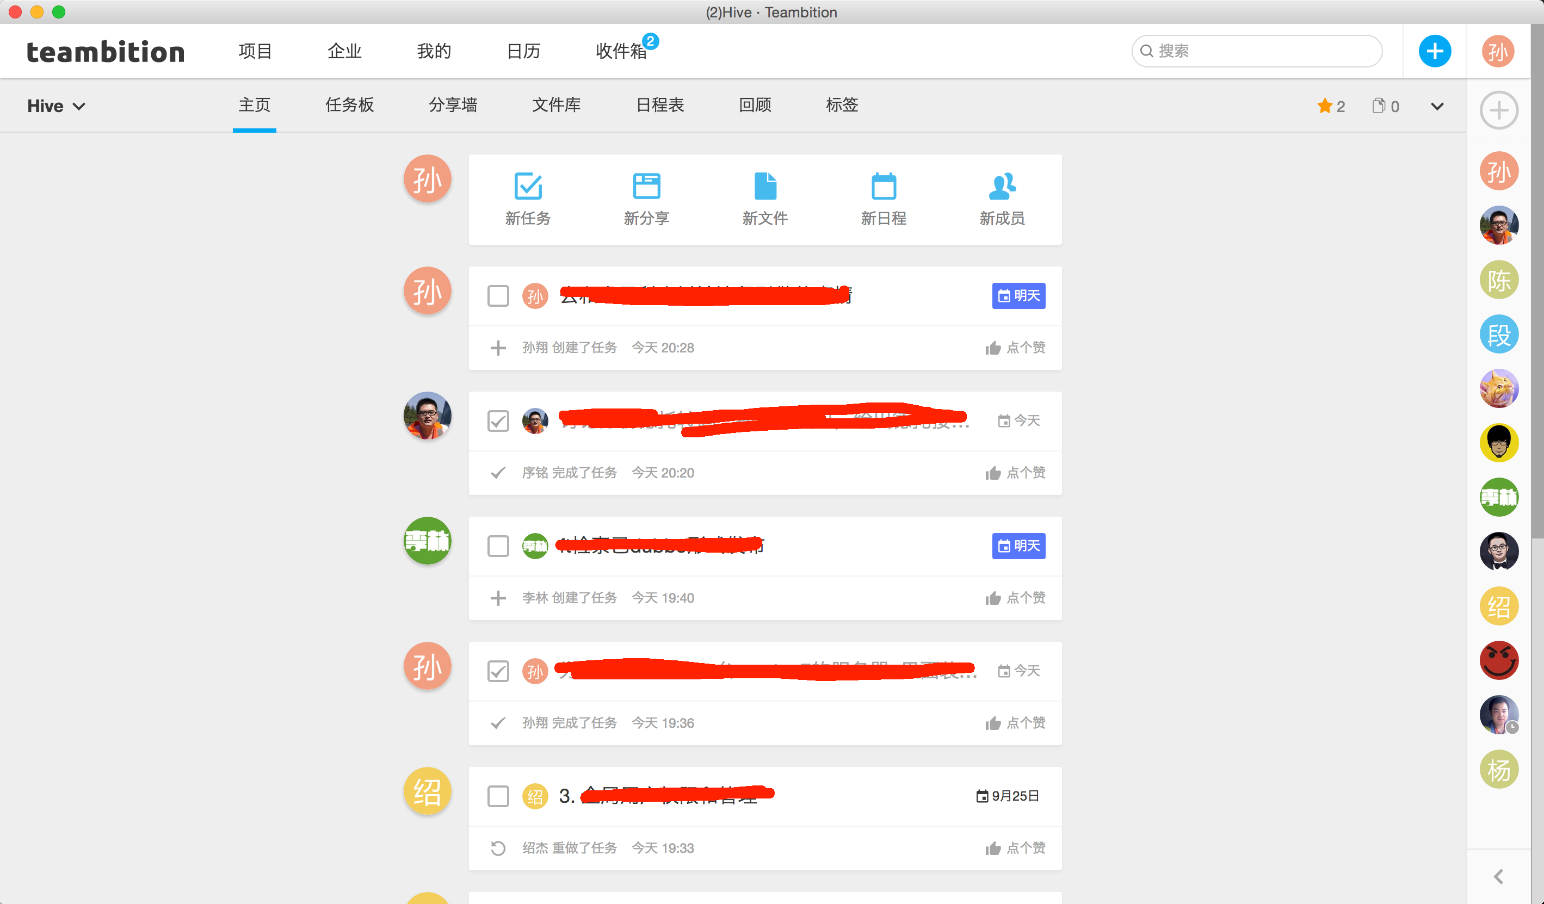Screen dimensions: 1544x904
Task: Expand the chevron next to the file count
Action: coord(1437,106)
